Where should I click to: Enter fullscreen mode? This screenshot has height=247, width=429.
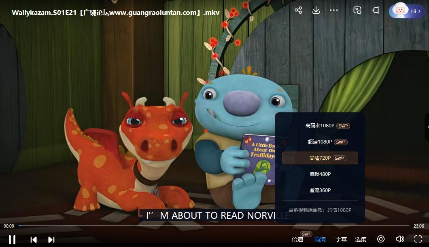click(x=418, y=239)
